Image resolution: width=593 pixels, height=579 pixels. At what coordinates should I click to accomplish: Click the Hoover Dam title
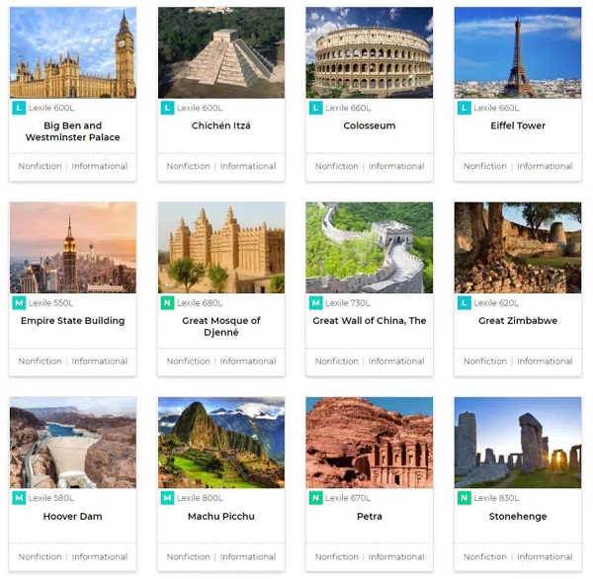[x=72, y=516]
